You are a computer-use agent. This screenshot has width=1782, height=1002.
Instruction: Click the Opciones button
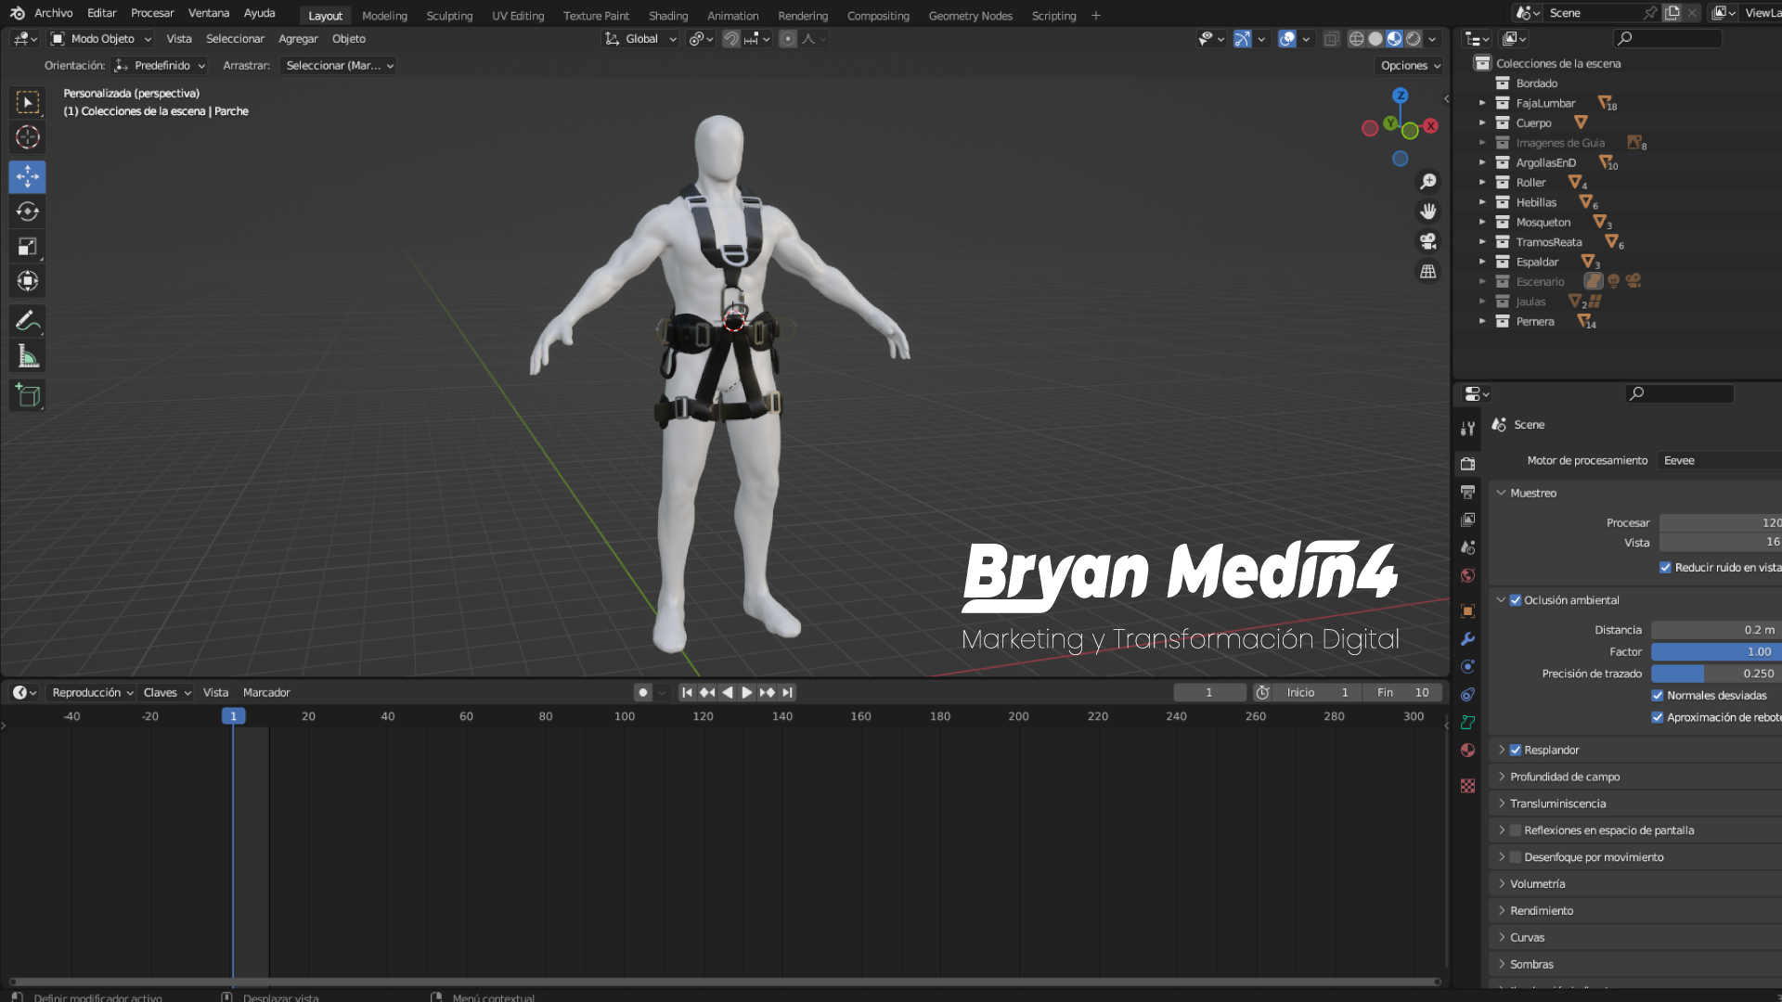tap(1409, 66)
